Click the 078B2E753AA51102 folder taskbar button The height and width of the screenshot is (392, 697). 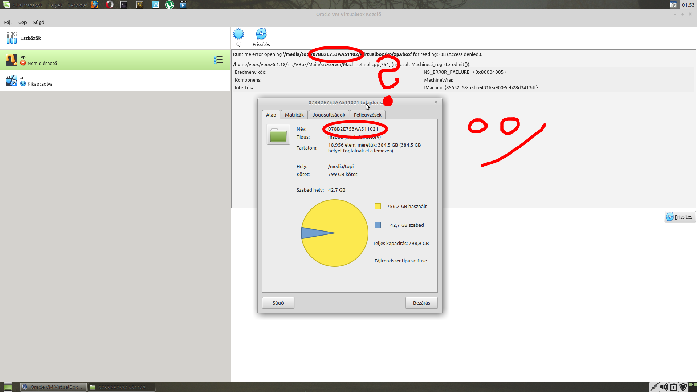tap(122, 387)
